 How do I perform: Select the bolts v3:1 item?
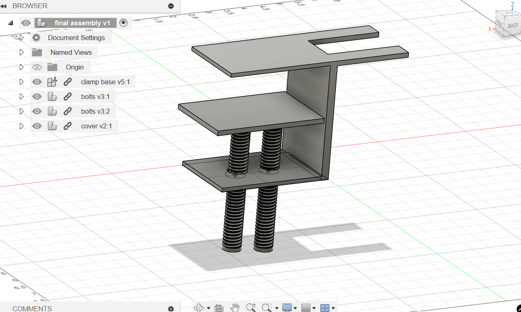[95, 97]
